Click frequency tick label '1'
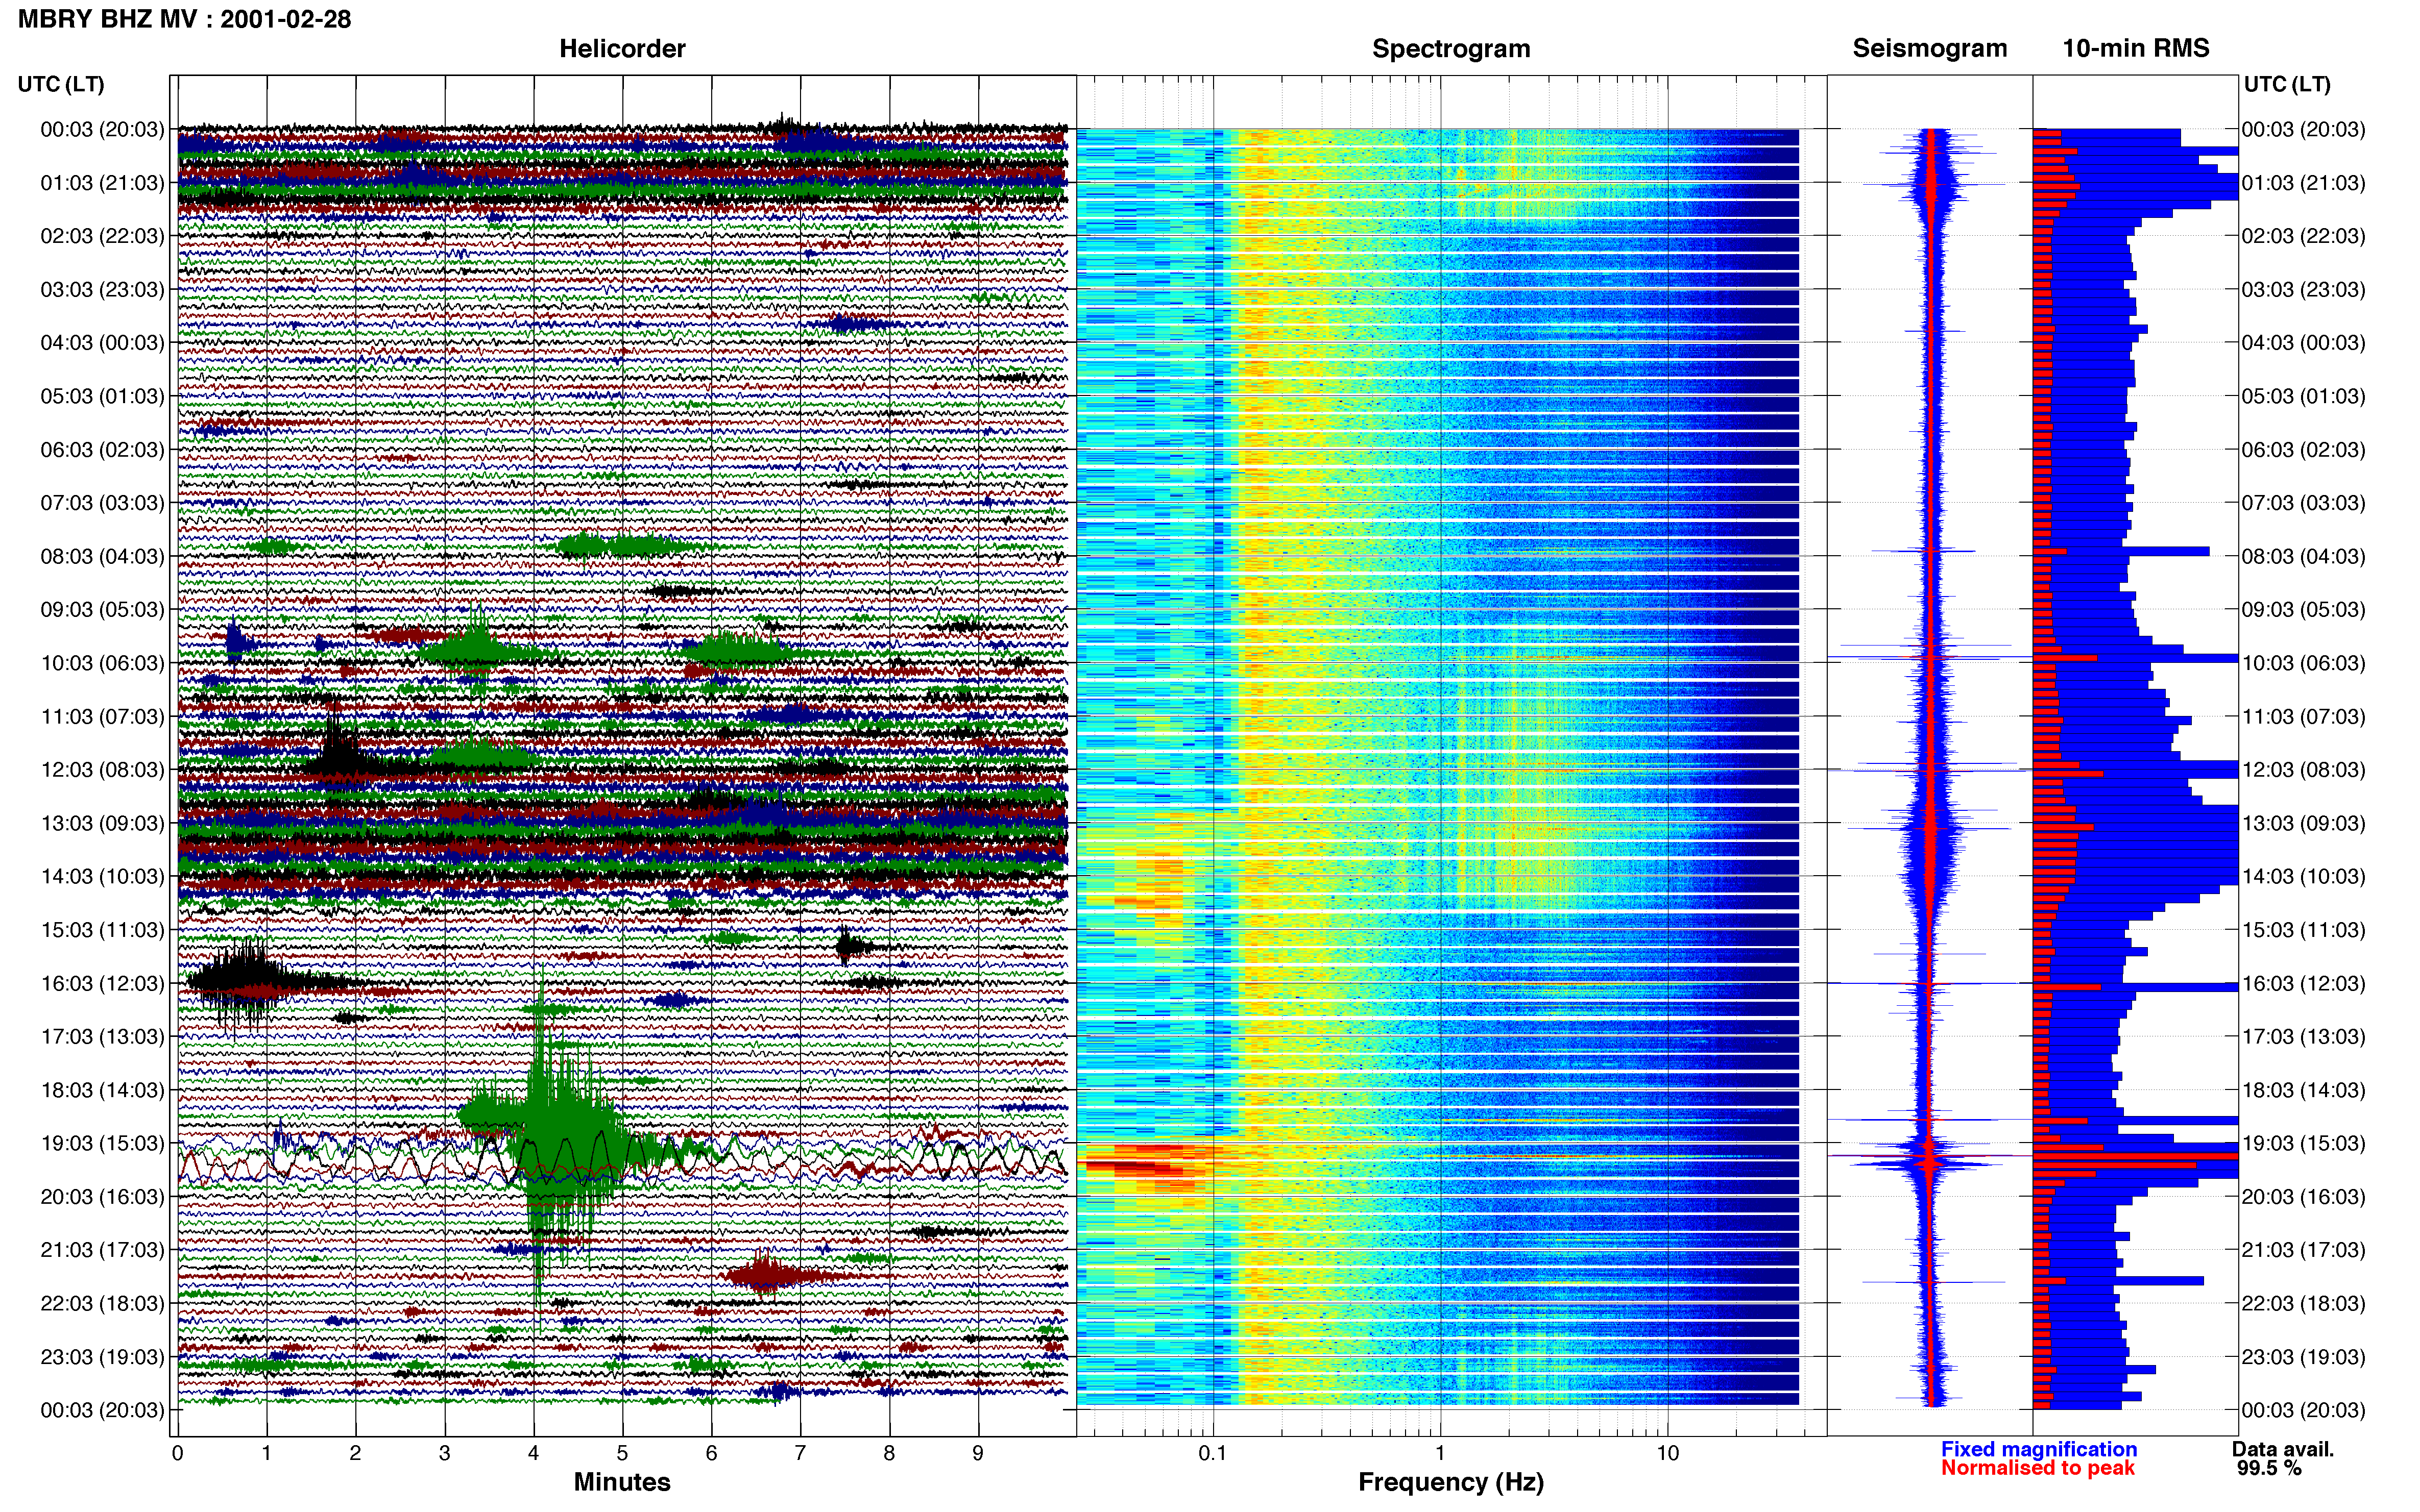 tap(1440, 1453)
